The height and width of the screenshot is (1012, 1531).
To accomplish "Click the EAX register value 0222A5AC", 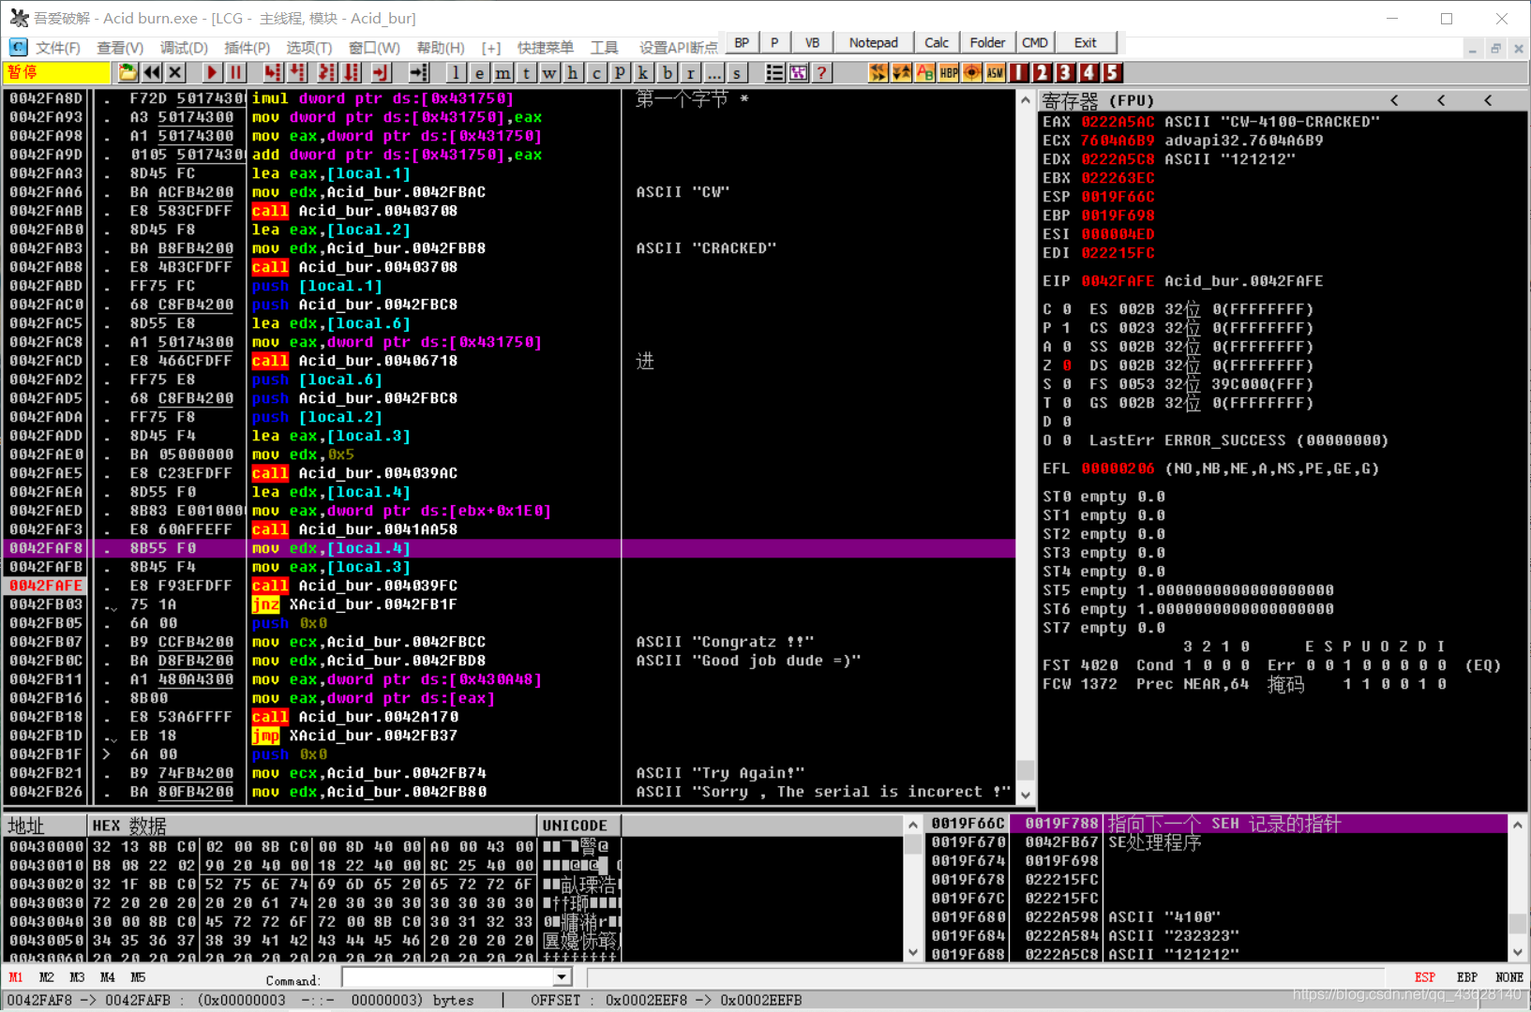I will (x=1118, y=122).
